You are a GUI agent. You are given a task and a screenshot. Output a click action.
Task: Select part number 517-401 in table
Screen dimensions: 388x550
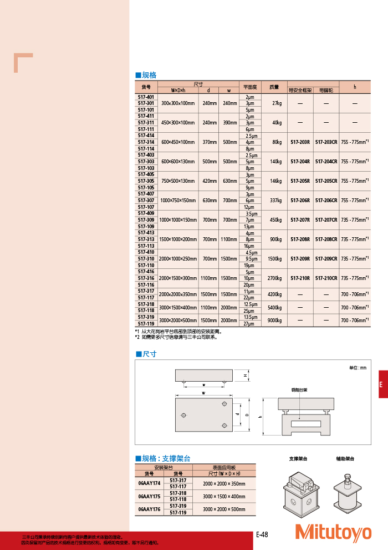point(146,97)
